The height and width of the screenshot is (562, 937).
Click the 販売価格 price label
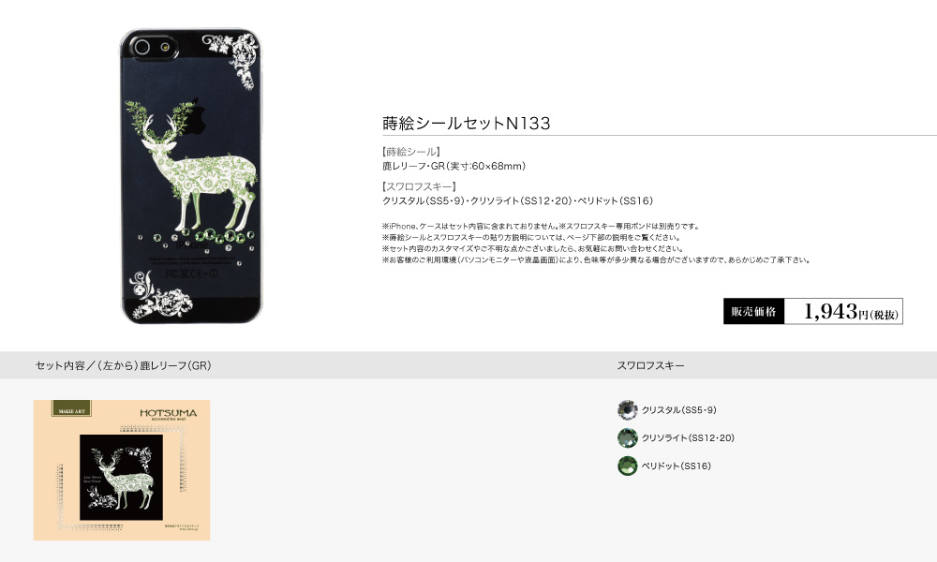(753, 311)
